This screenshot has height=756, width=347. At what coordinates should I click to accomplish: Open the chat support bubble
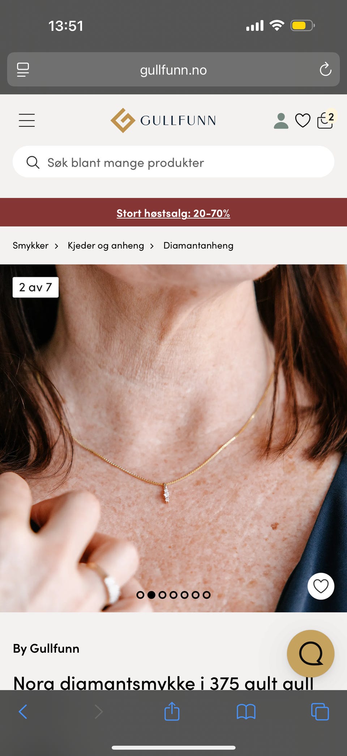pyautogui.click(x=310, y=653)
